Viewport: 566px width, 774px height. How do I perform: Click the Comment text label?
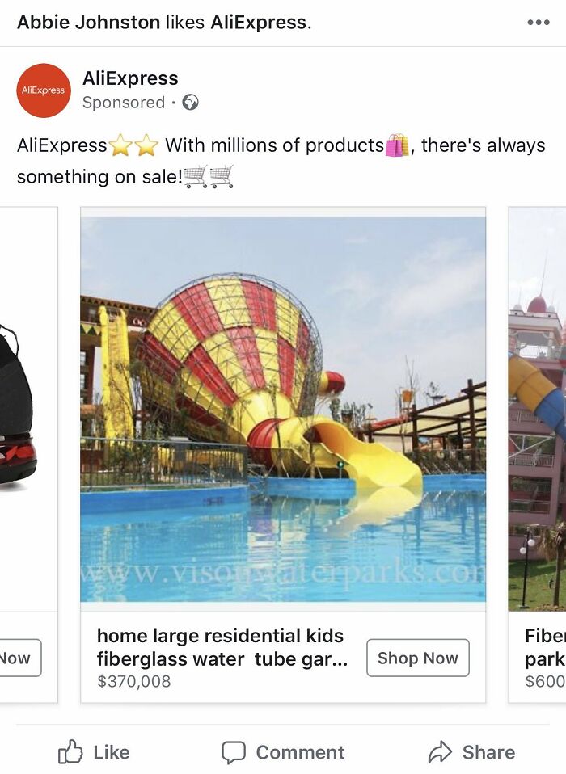pos(300,752)
